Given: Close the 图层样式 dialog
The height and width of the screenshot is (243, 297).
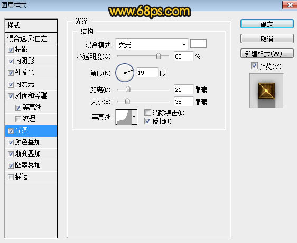Looking at the screenshot, I should point(290,5).
